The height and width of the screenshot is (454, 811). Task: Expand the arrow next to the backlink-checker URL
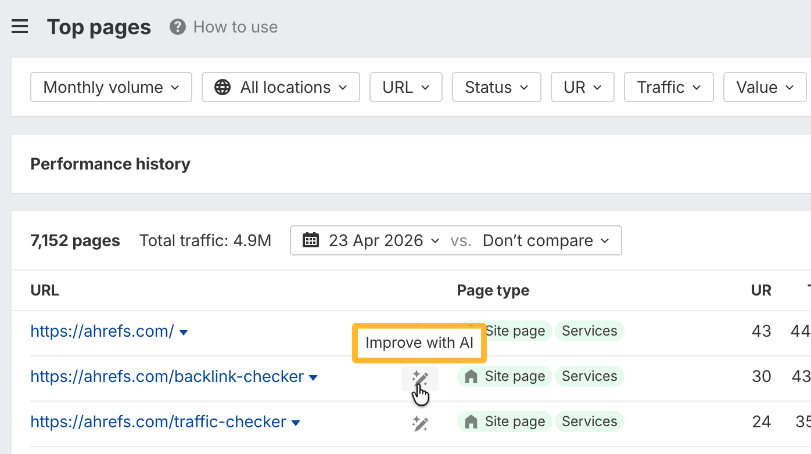[313, 377]
